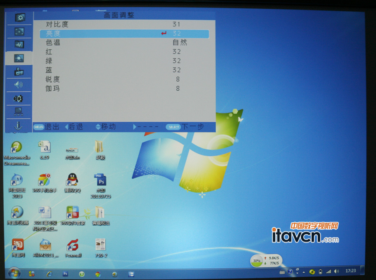This screenshot has width=376, height=280.
Task: Select the 蓝 blue level row
Action: 124,70
